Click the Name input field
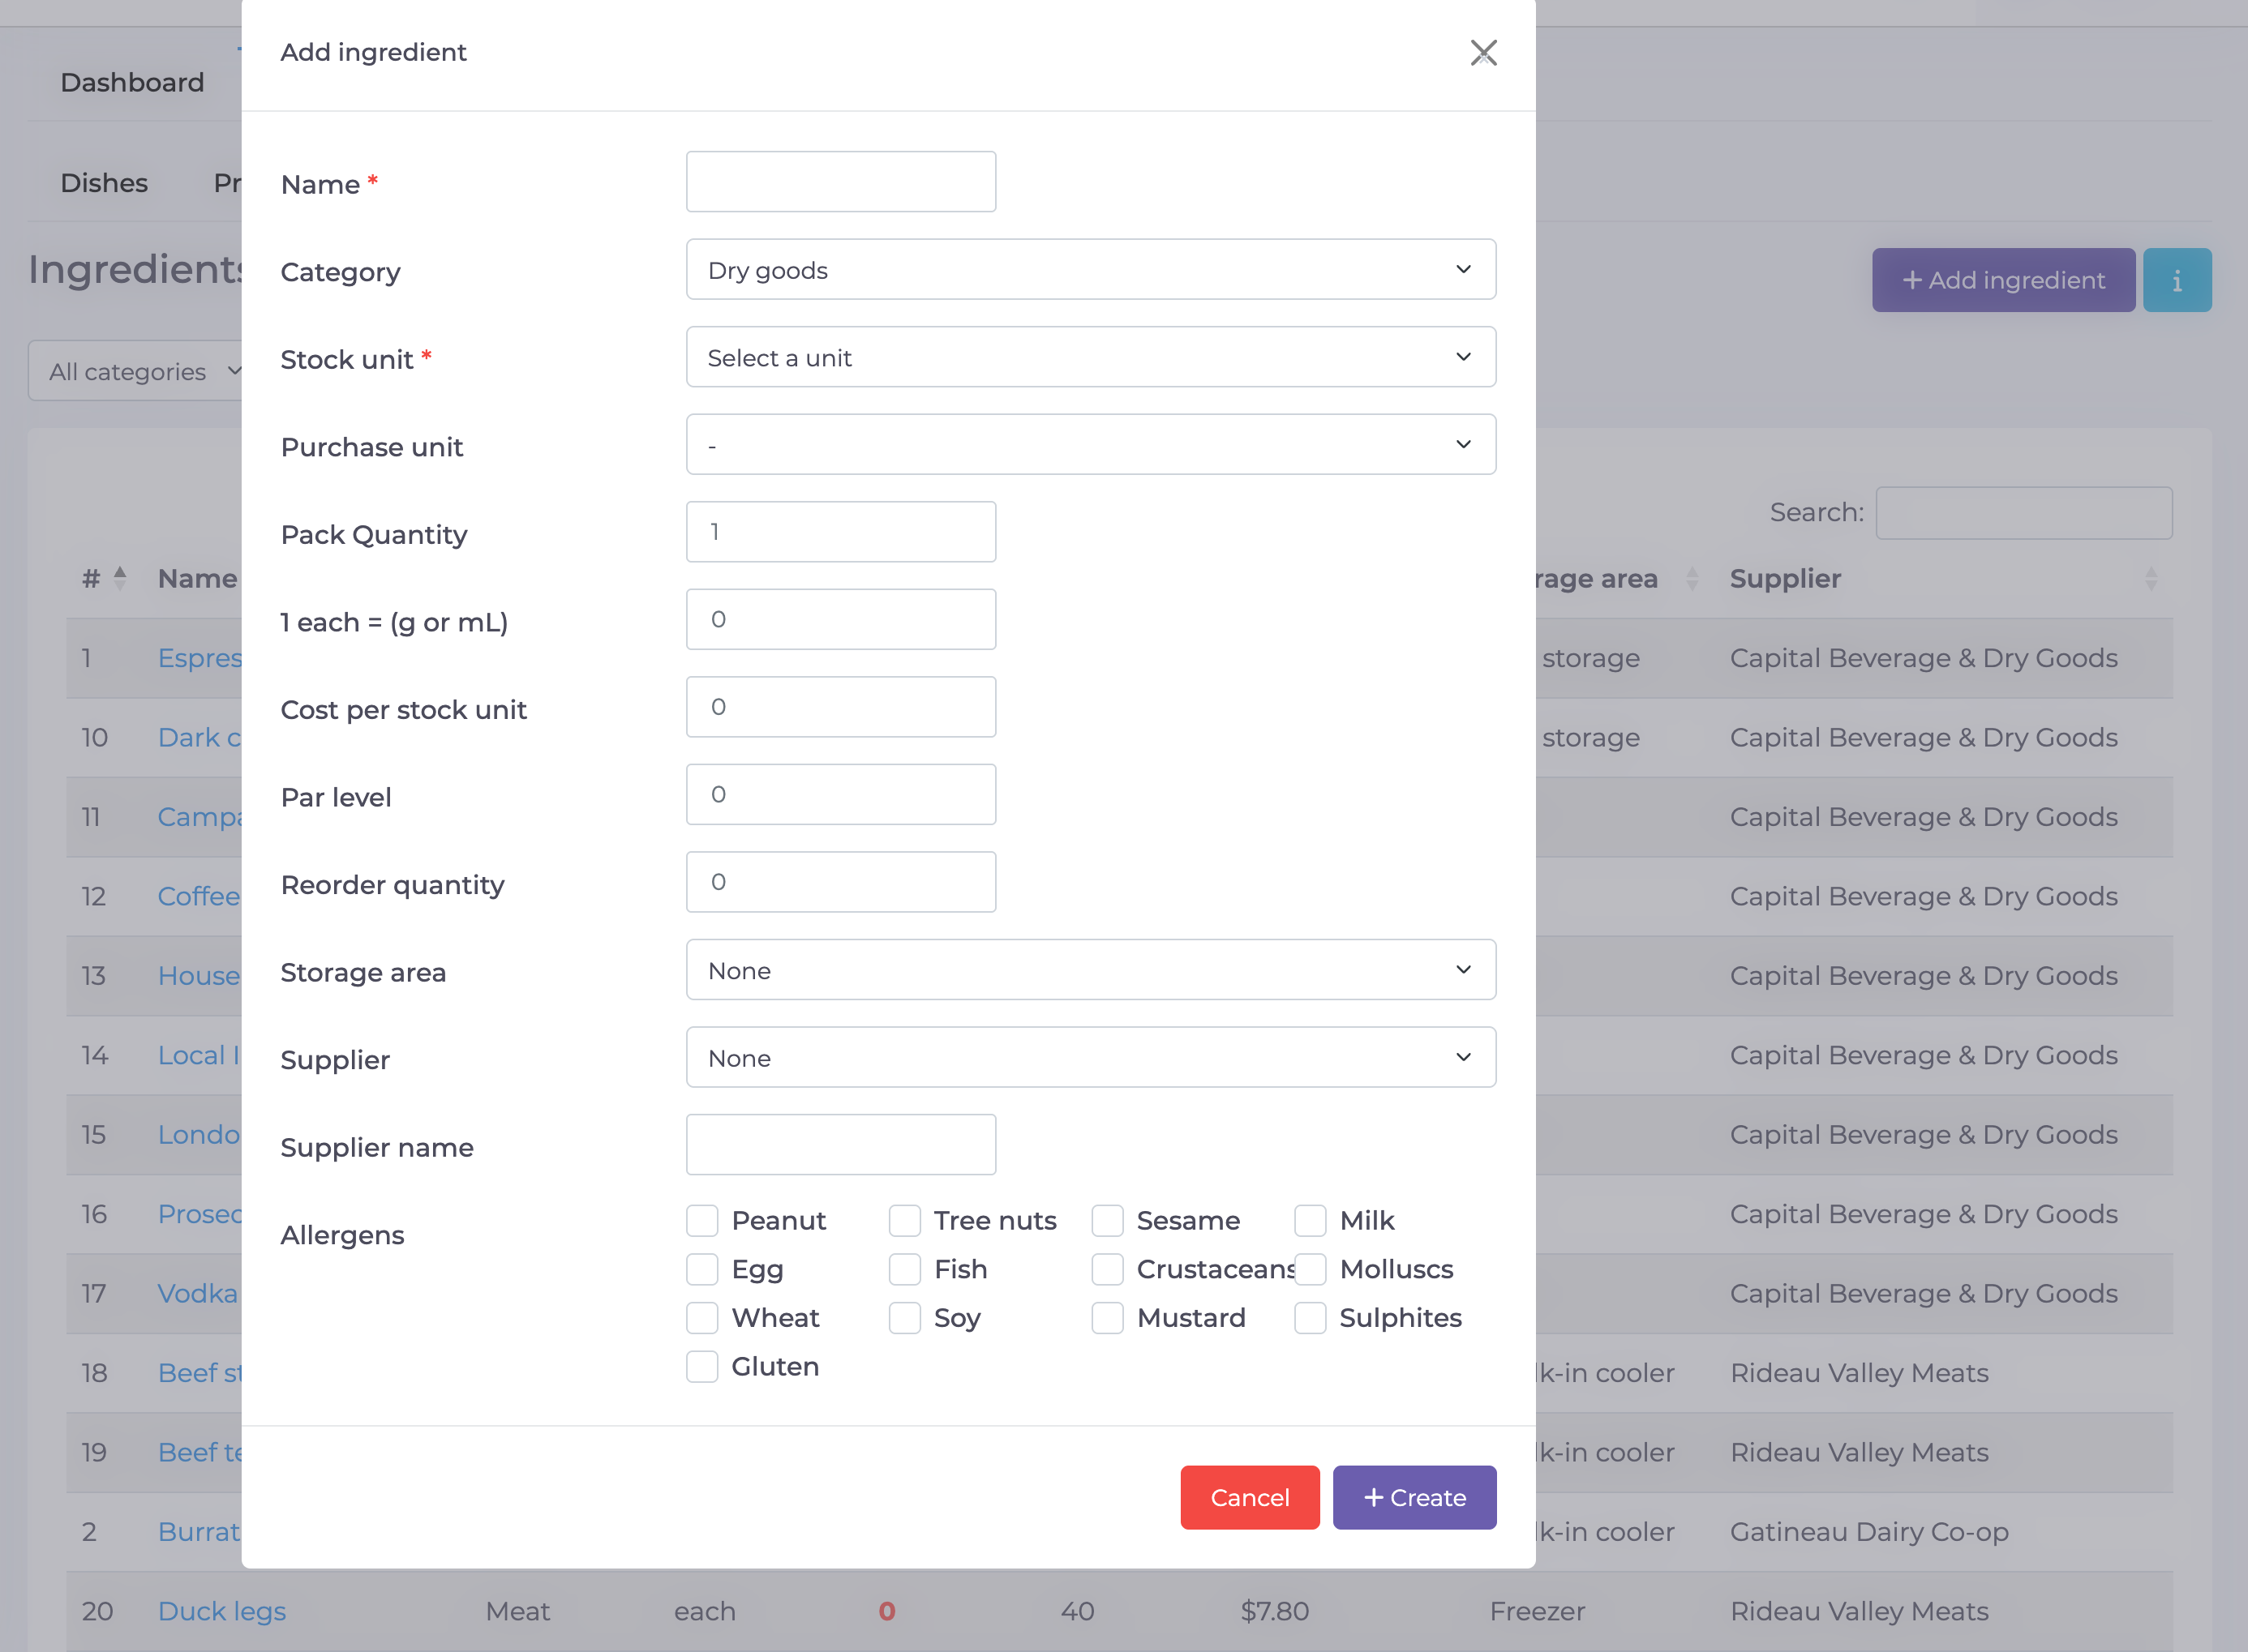 point(840,182)
